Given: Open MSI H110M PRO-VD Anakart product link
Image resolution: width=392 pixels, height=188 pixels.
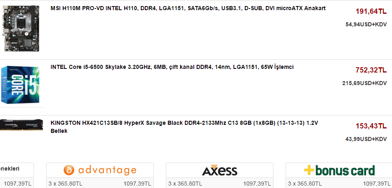Looking at the screenshot, I should pos(188,8).
